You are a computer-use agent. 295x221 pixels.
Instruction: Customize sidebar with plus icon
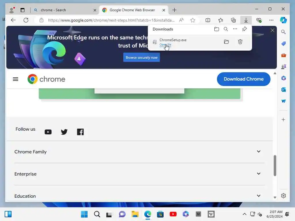click(x=283, y=119)
